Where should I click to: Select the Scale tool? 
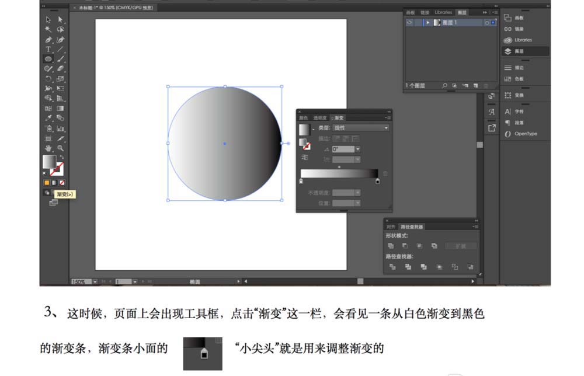(x=60, y=79)
